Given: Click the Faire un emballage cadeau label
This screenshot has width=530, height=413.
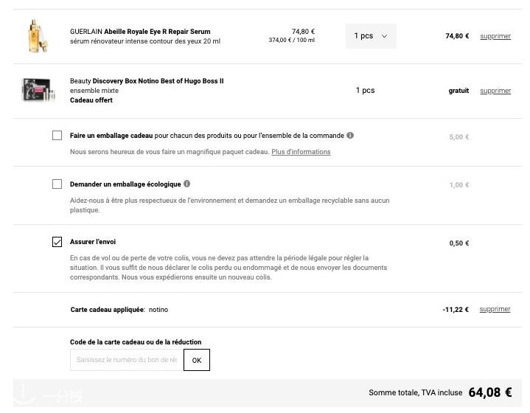Looking at the screenshot, I should point(111,136).
